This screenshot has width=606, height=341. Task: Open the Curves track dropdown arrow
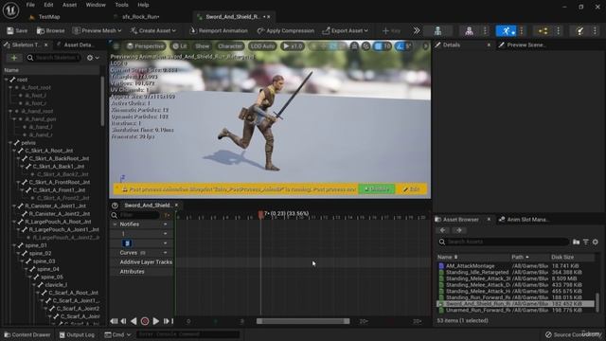[x=166, y=253]
